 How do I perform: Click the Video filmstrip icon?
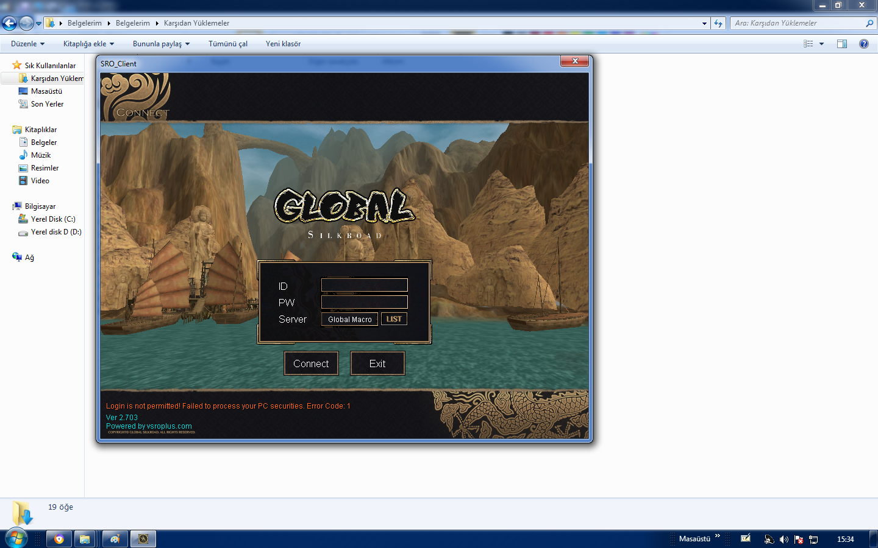pos(23,181)
